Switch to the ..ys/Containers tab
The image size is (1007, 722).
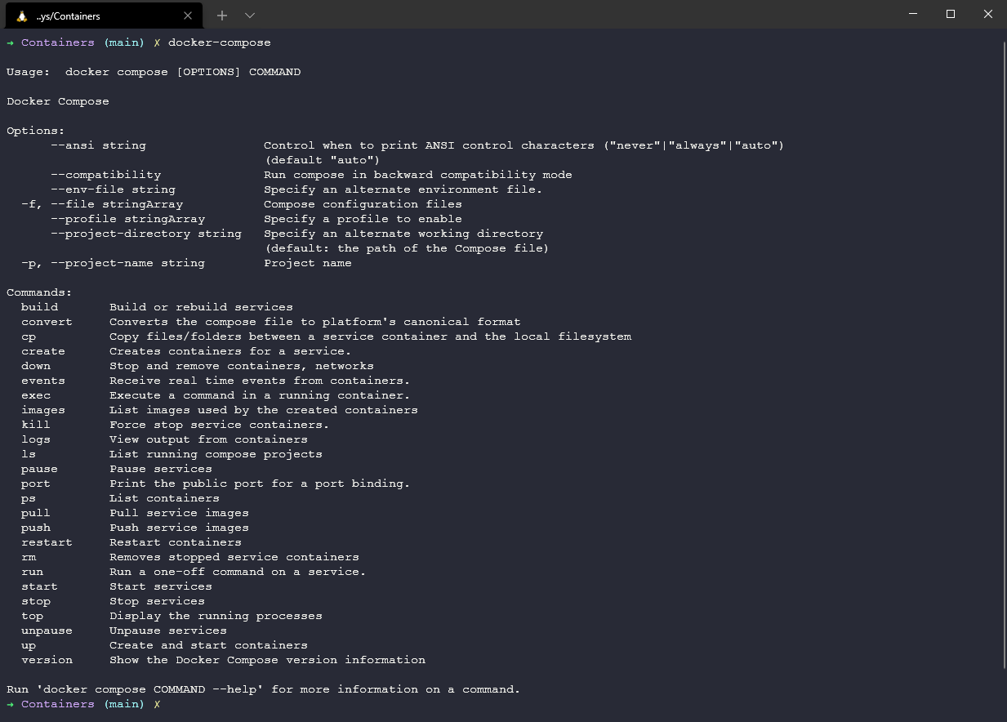(90, 16)
